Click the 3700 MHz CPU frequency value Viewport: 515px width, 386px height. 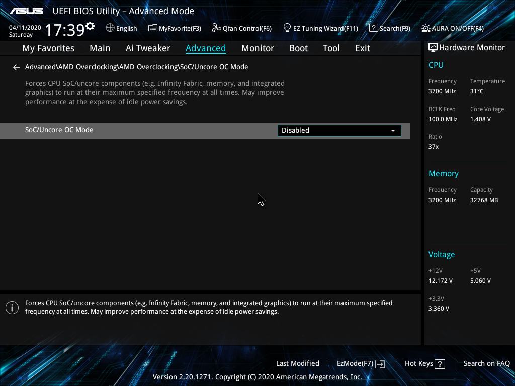point(442,91)
